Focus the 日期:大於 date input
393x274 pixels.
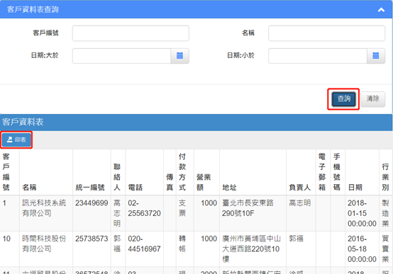pyautogui.click(x=121, y=56)
